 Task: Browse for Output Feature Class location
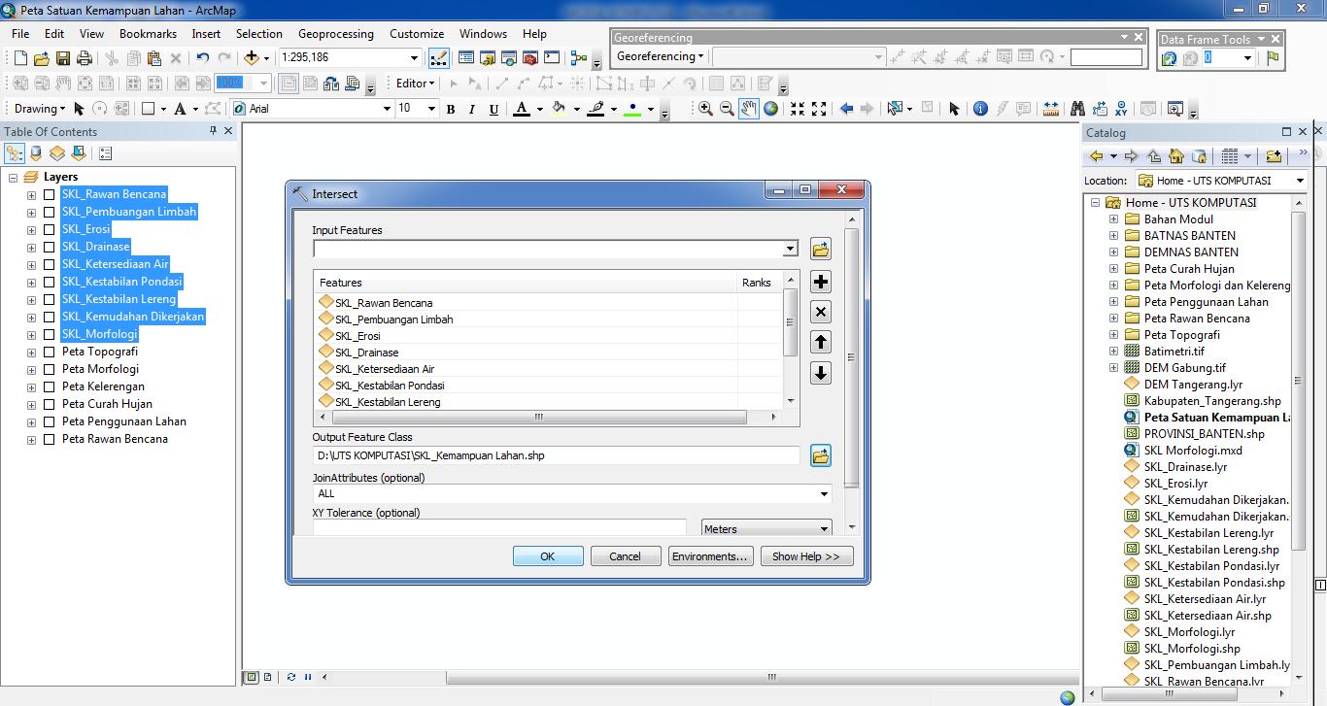pos(821,455)
